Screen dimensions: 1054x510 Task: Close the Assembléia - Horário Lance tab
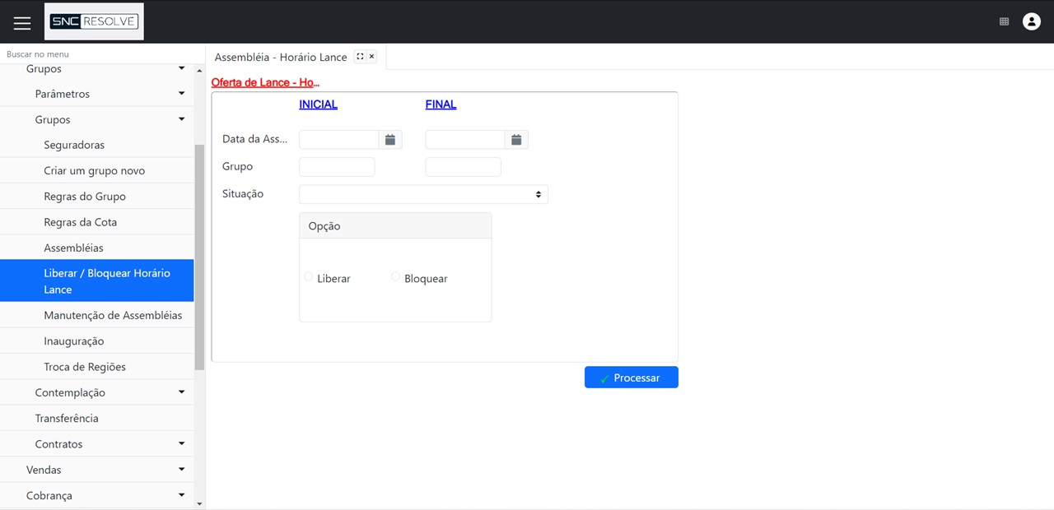pyautogui.click(x=371, y=57)
